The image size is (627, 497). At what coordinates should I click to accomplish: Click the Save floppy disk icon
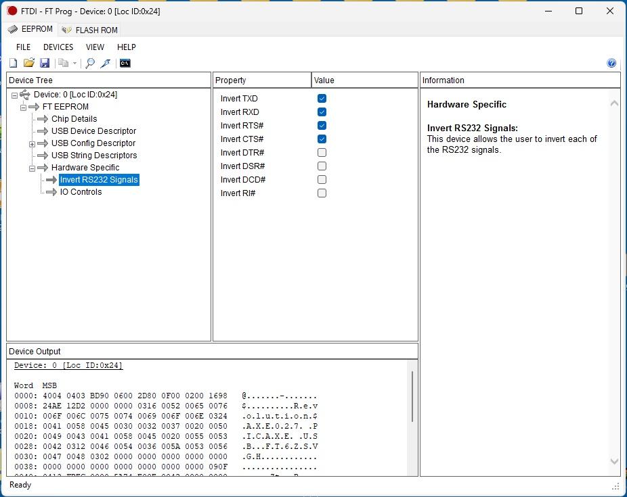coord(45,63)
